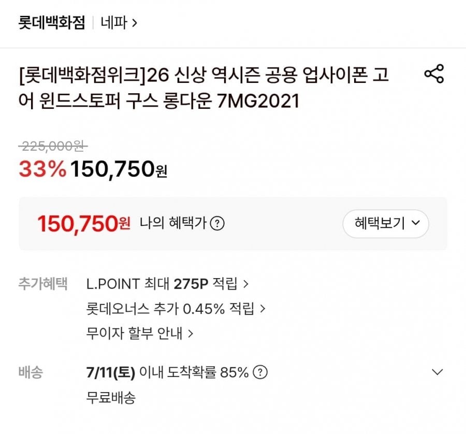
Task: Click chevron inside 혜택보기 button
Action: (415, 223)
